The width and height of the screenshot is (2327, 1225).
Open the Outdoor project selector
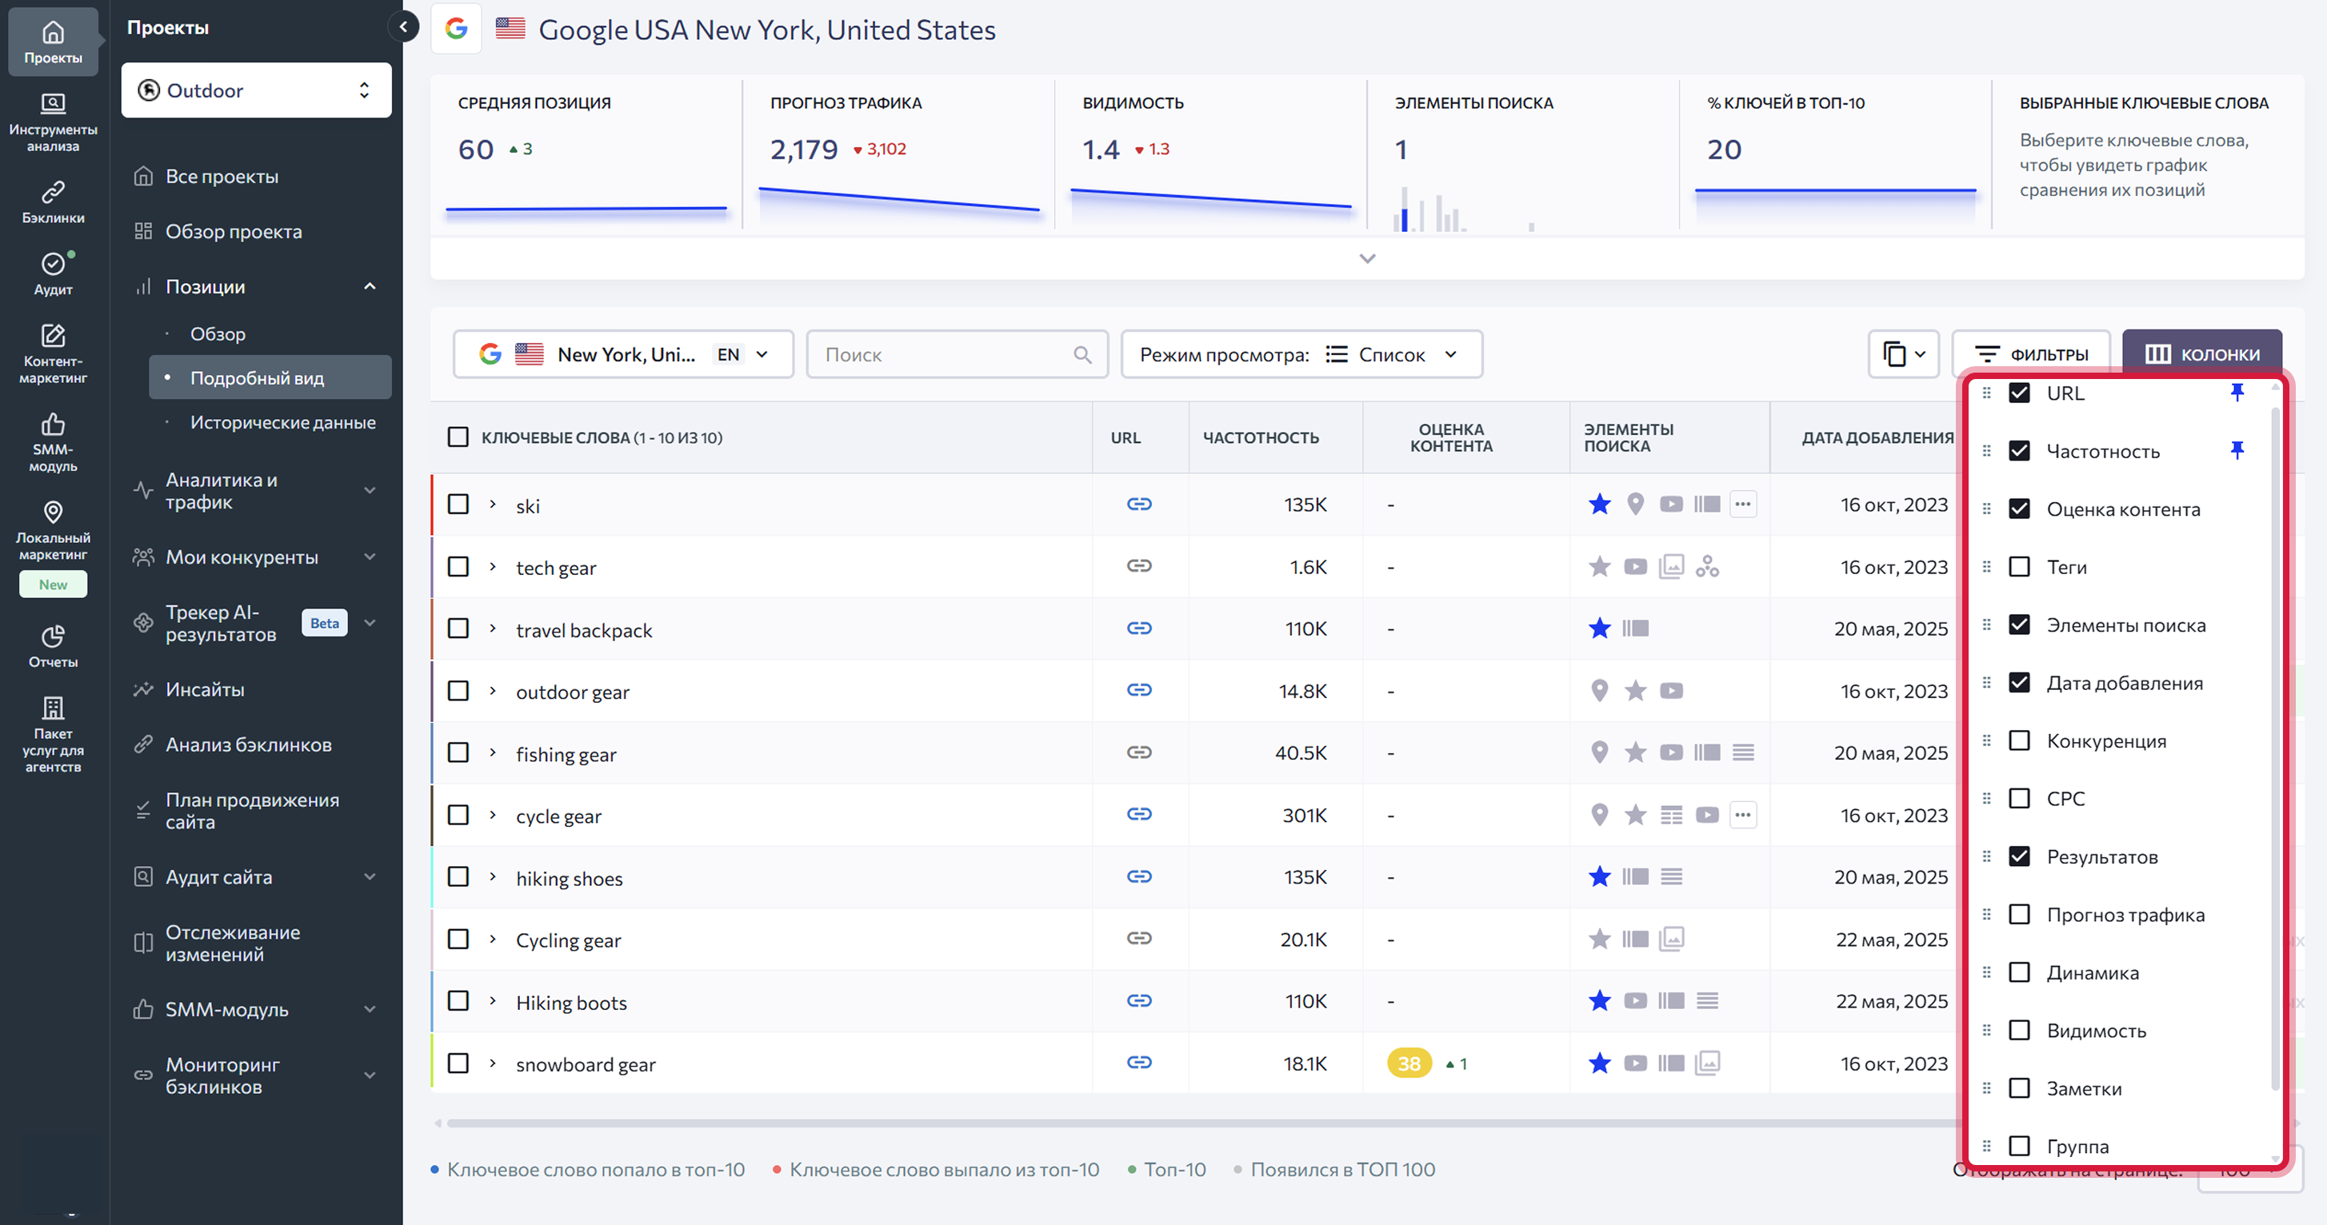pos(257,90)
